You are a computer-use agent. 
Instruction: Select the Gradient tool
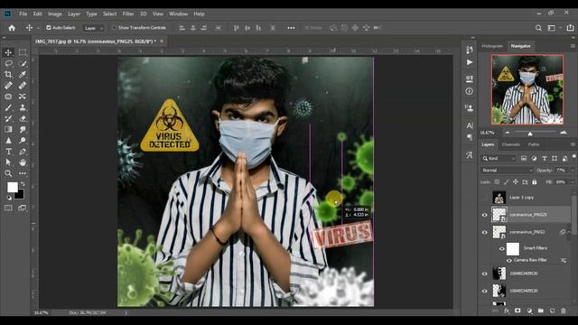click(x=8, y=129)
